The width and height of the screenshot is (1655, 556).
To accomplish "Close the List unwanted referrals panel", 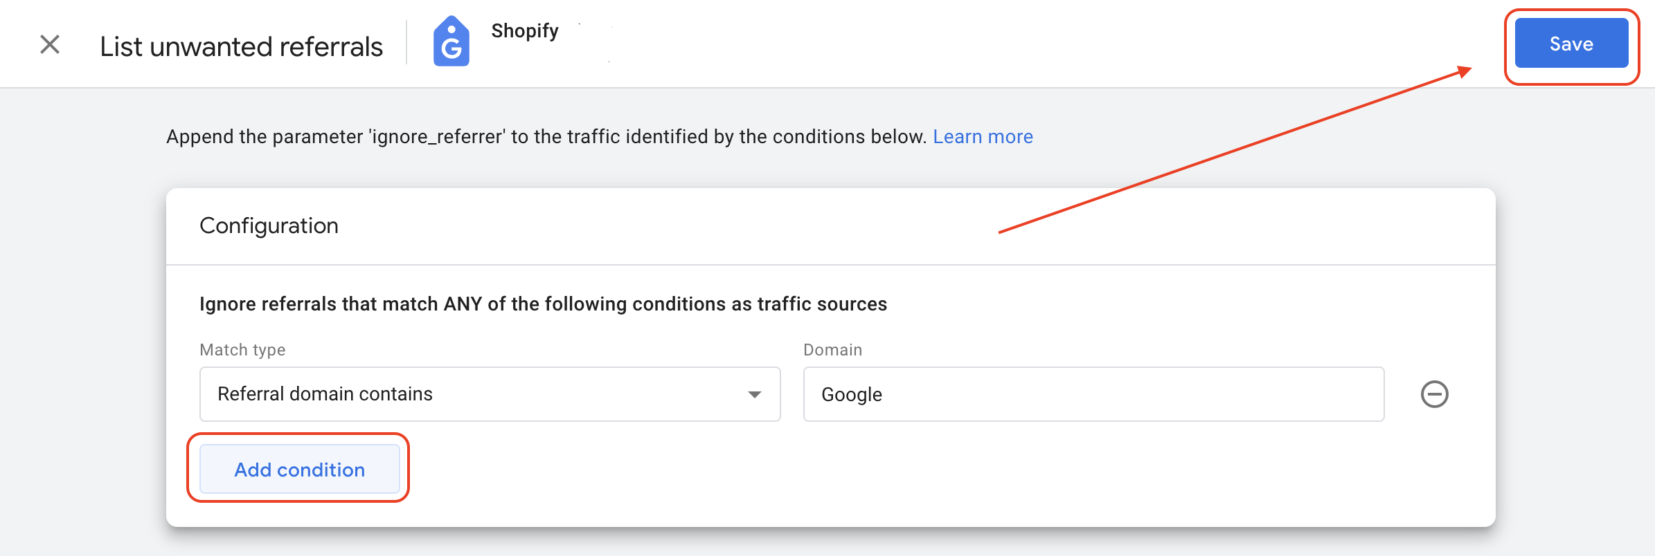I will [x=50, y=45].
